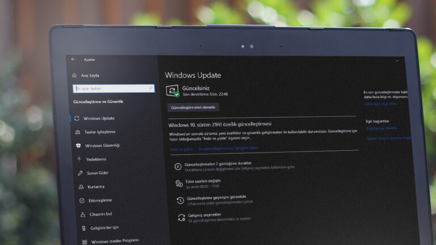Click the Windows Update page heading

coord(192,75)
